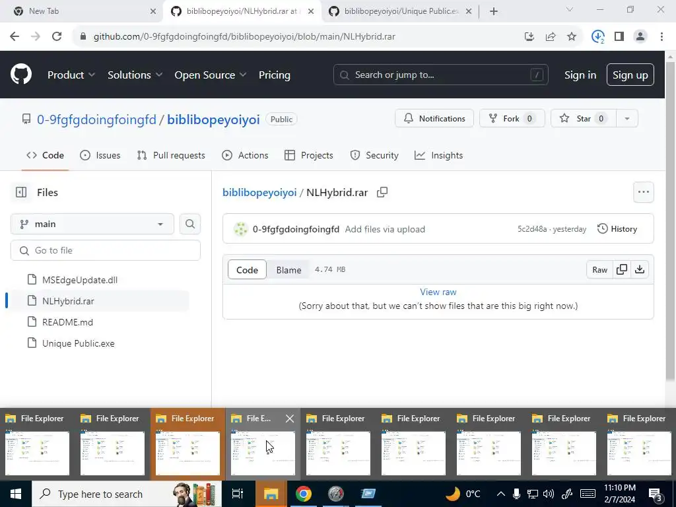Screen dimensions: 676x507
Task: Click the install app icon in address bar
Action: coord(529,37)
